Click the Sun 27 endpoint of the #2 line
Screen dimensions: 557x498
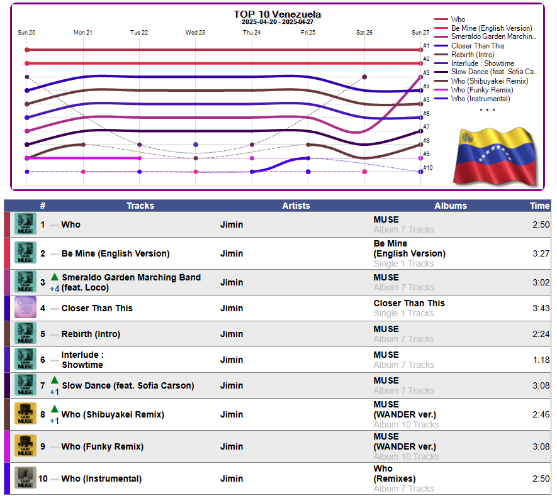click(x=420, y=63)
